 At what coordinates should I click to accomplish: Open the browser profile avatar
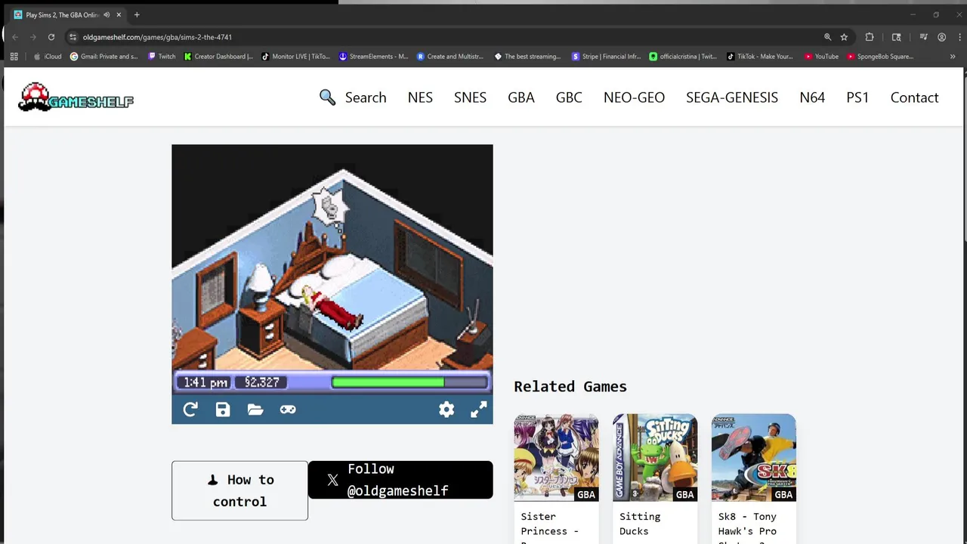point(941,37)
